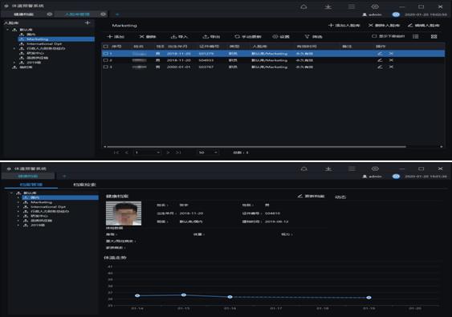This screenshot has height=317, width=452.
Task: Click the plus icon beside face library header
Action: (88, 22)
